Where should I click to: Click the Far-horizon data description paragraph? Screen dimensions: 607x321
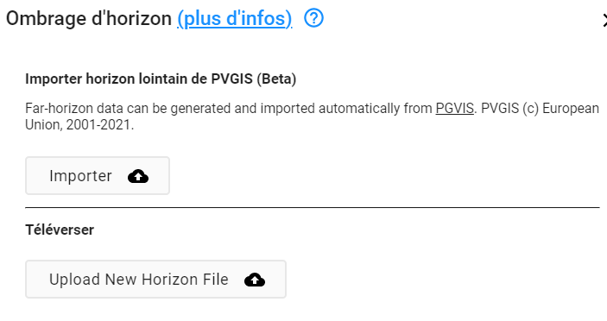312,116
